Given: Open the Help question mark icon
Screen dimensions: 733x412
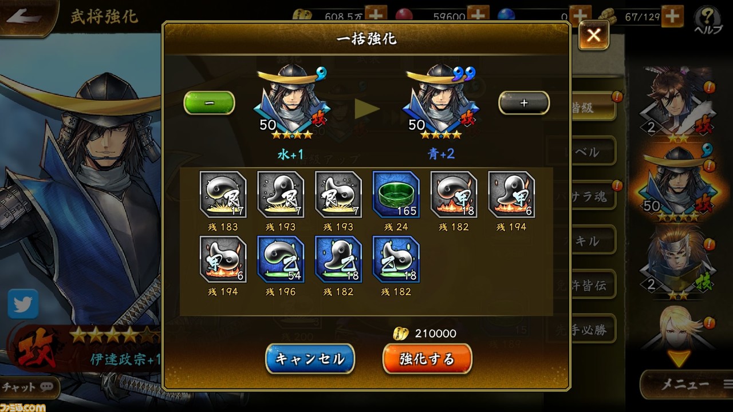Looking at the screenshot, I should [x=708, y=21].
